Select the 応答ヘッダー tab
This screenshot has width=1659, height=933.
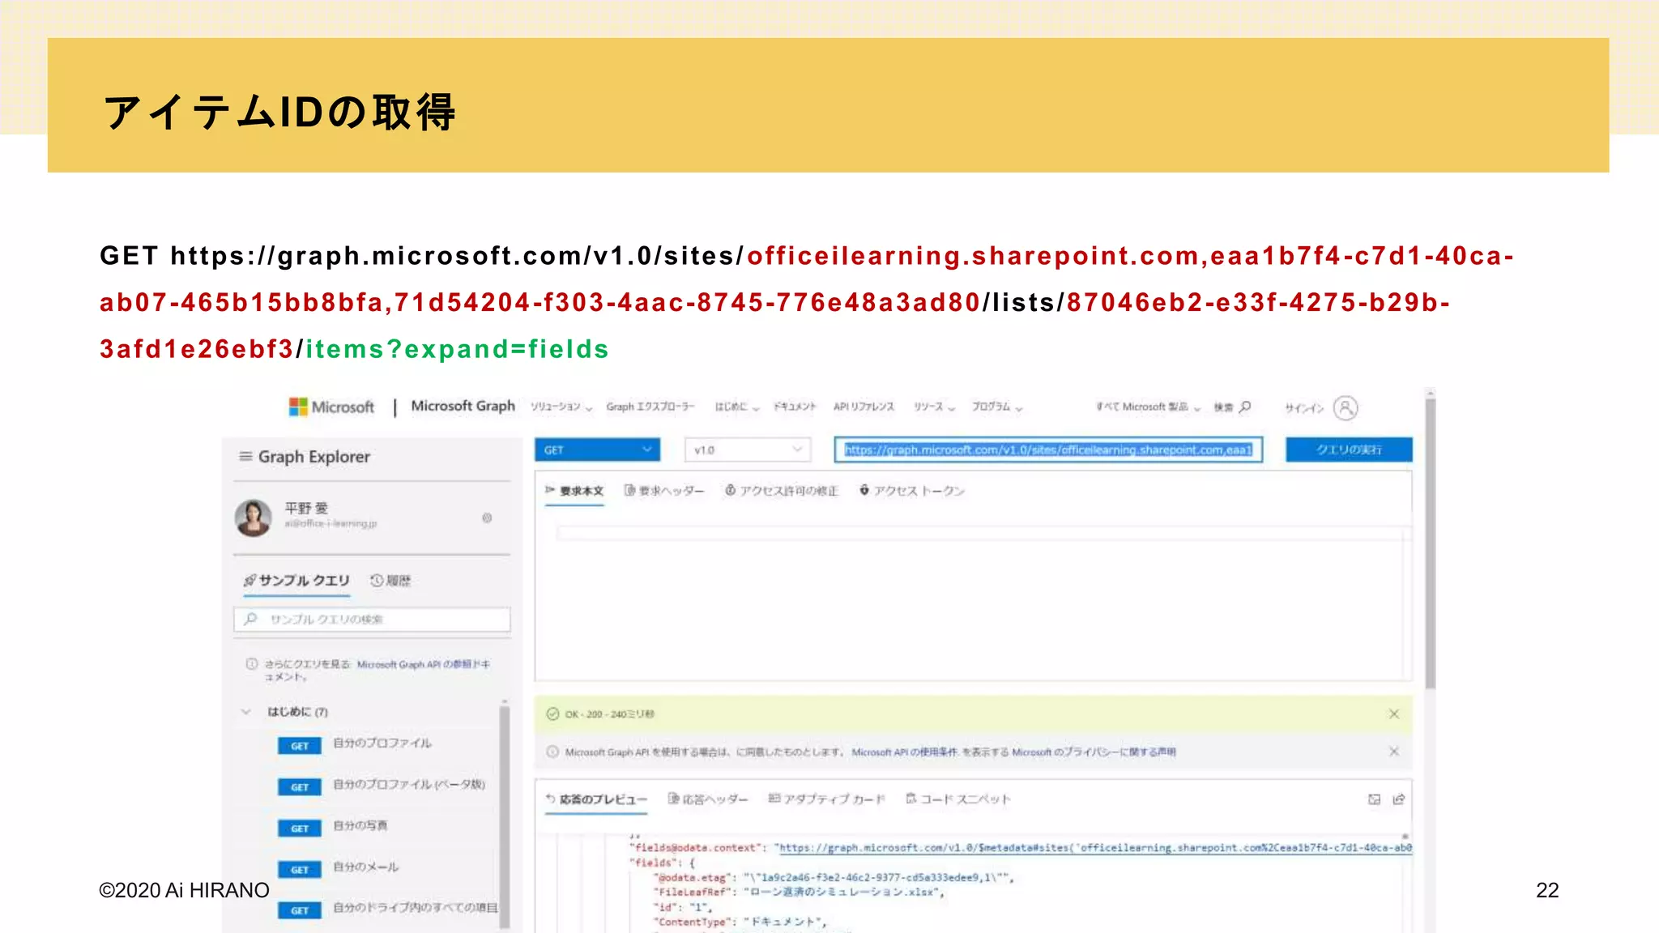click(707, 799)
